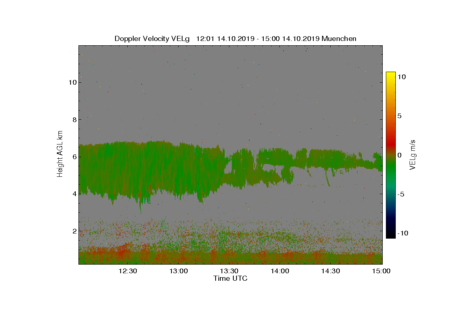Screen dimensions: 473x315
Task: Click the height tick label 10 on y-axis
Action: coord(72,82)
